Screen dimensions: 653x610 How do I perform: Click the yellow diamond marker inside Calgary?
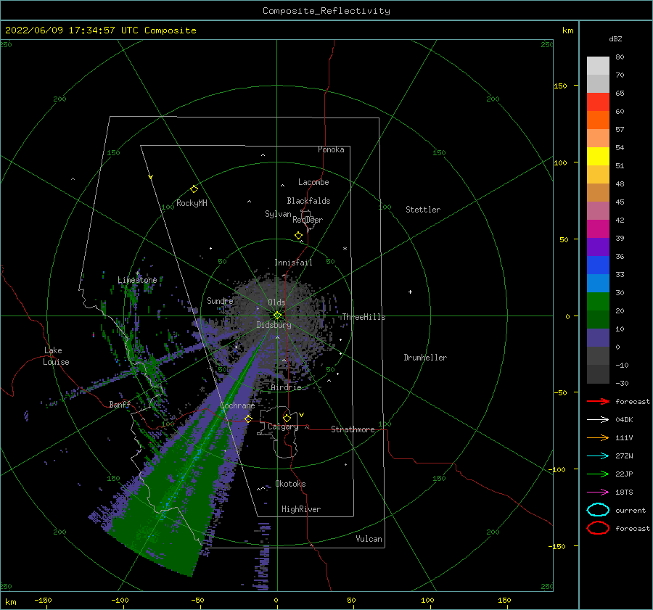pos(287,418)
